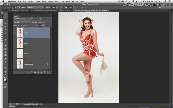Viewport: 173px width, 108px height.
Task: Create a new layer group
Action: (x=41, y=72)
